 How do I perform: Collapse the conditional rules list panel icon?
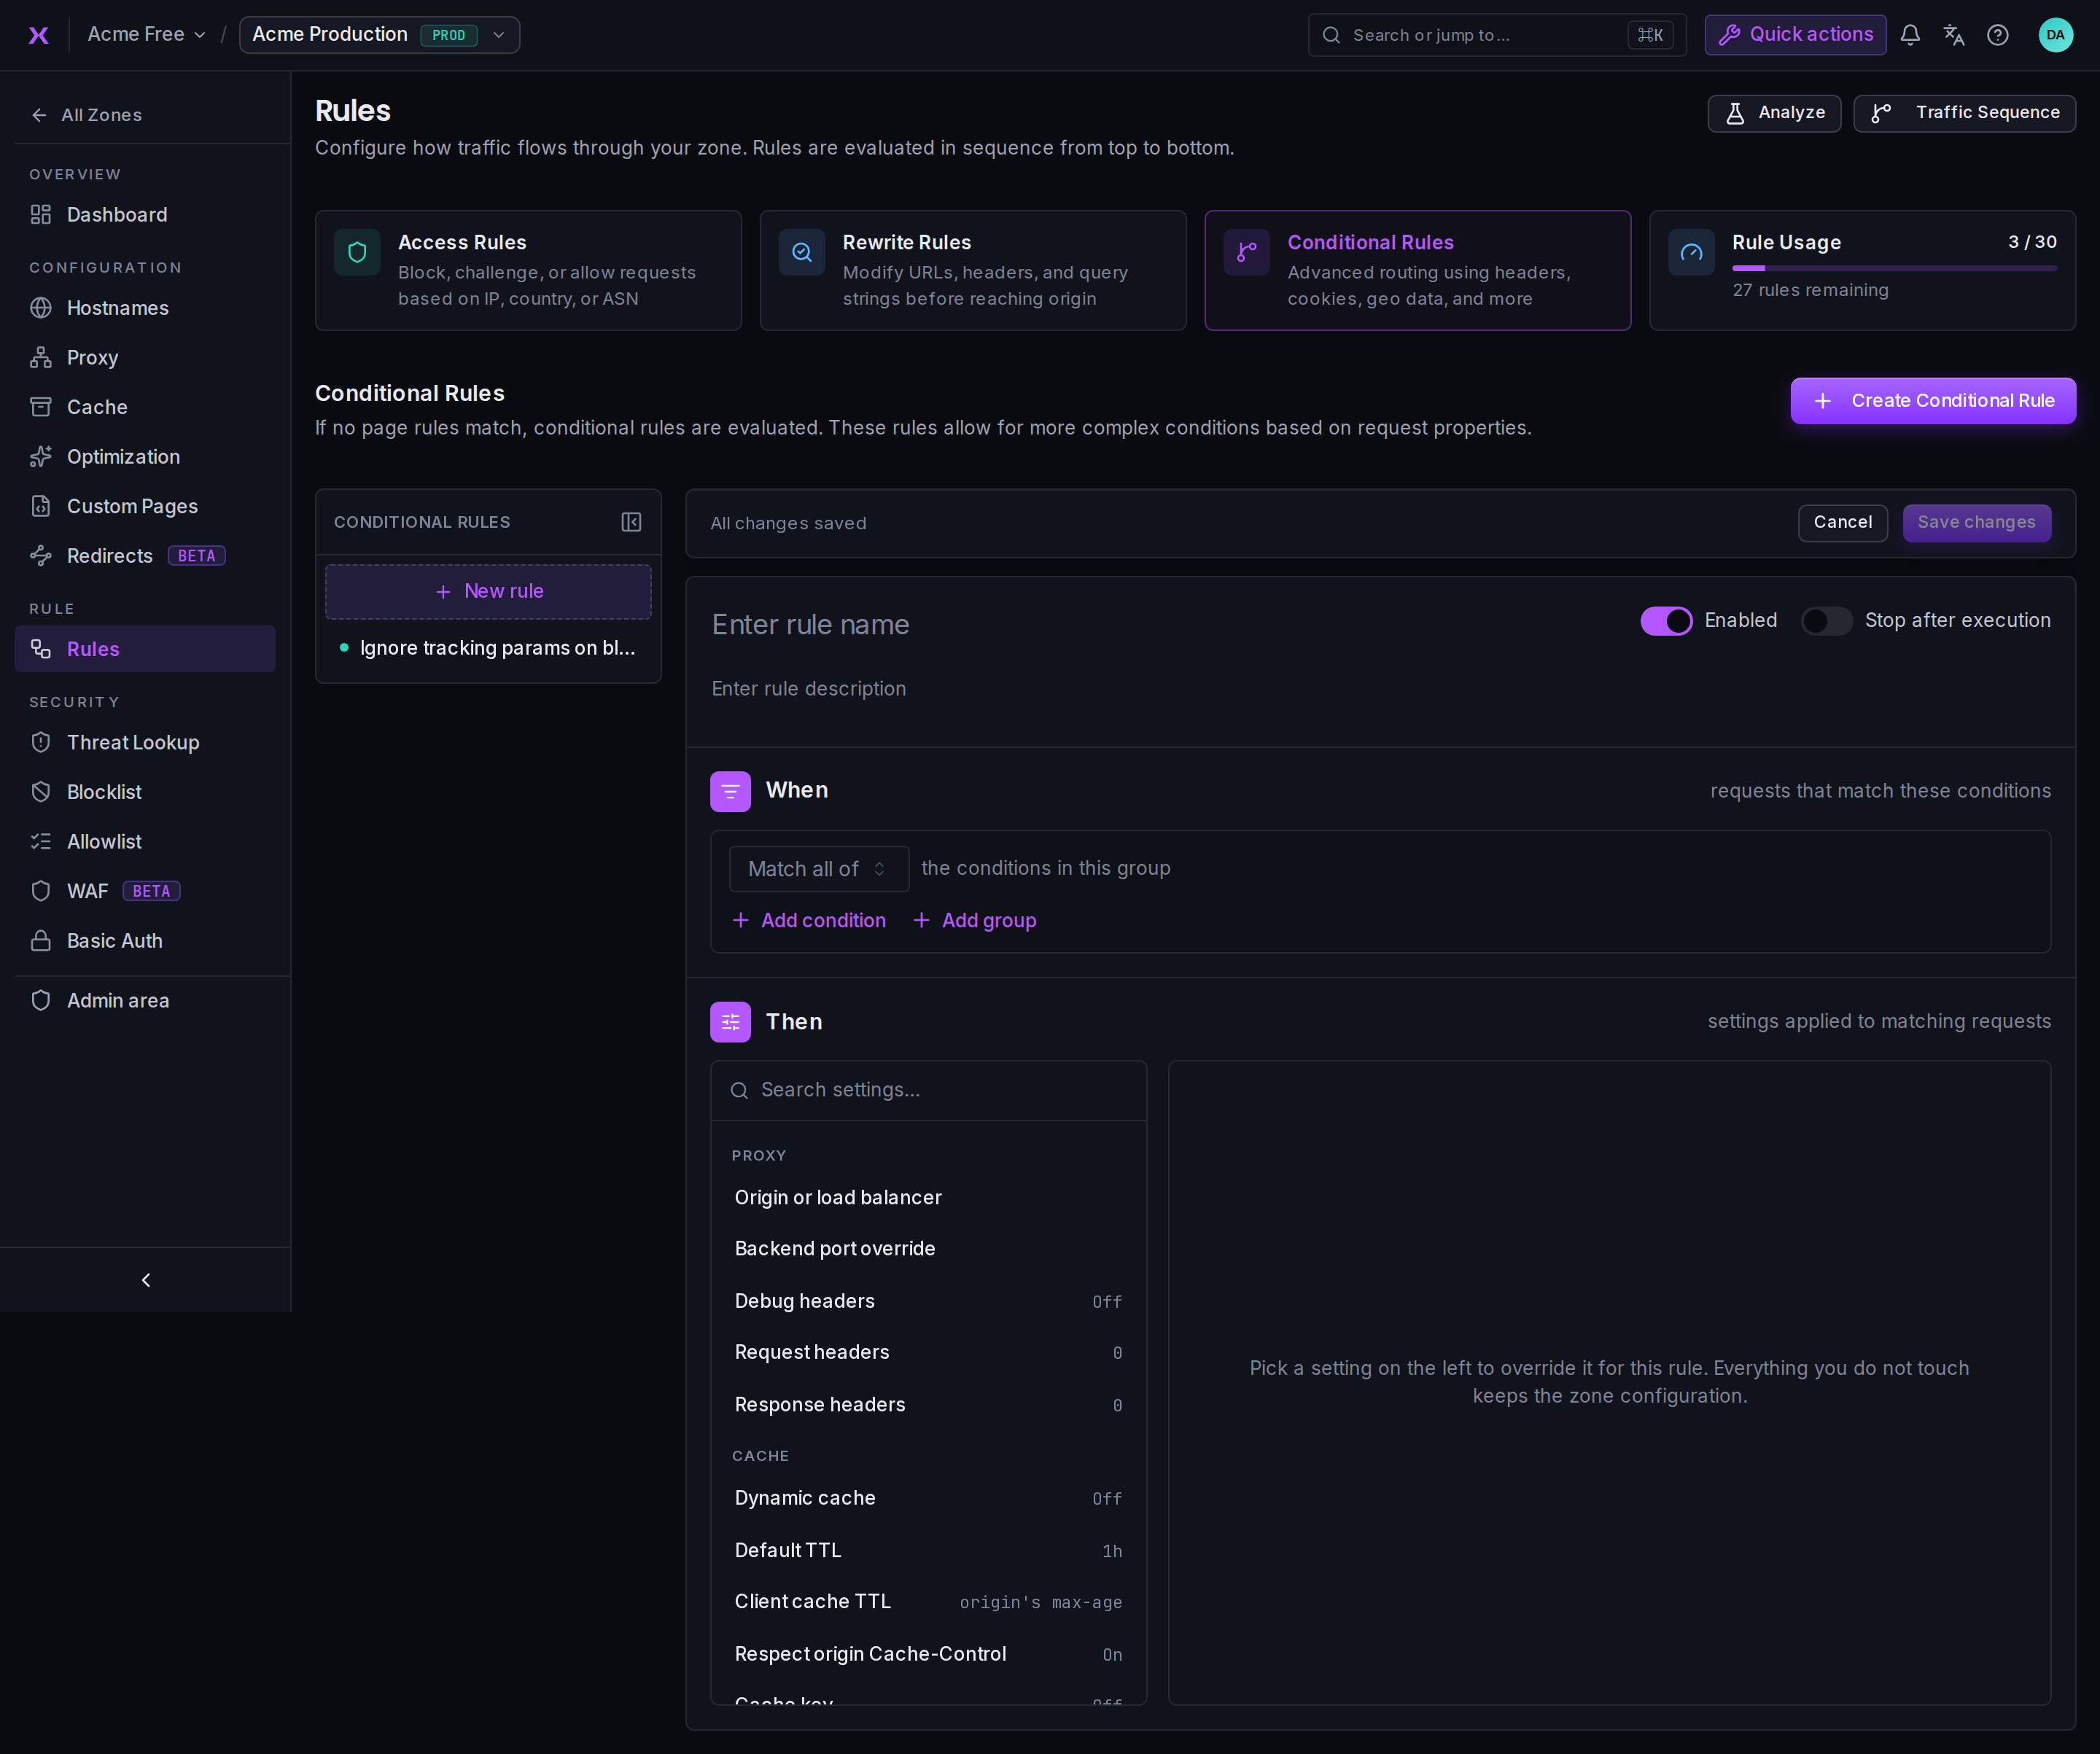pyautogui.click(x=631, y=522)
